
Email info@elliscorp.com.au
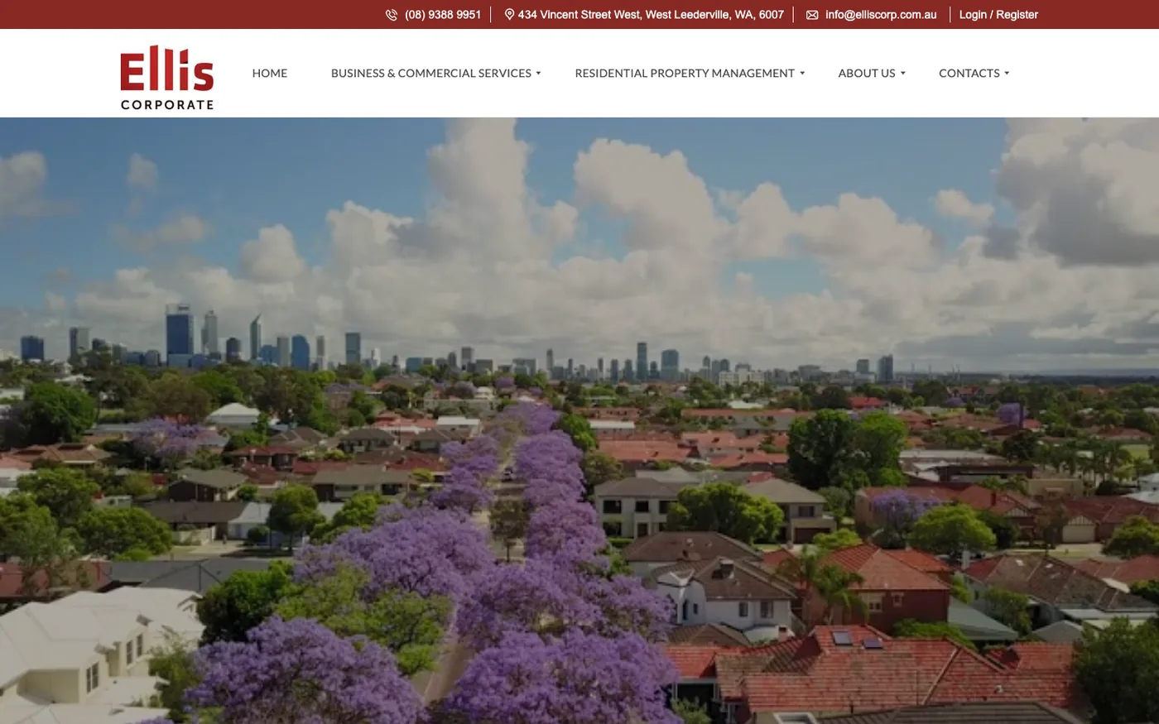tap(881, 15)
